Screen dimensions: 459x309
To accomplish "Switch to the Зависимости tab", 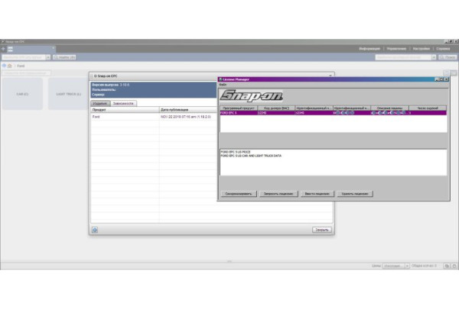I will (x=123, y=103).
